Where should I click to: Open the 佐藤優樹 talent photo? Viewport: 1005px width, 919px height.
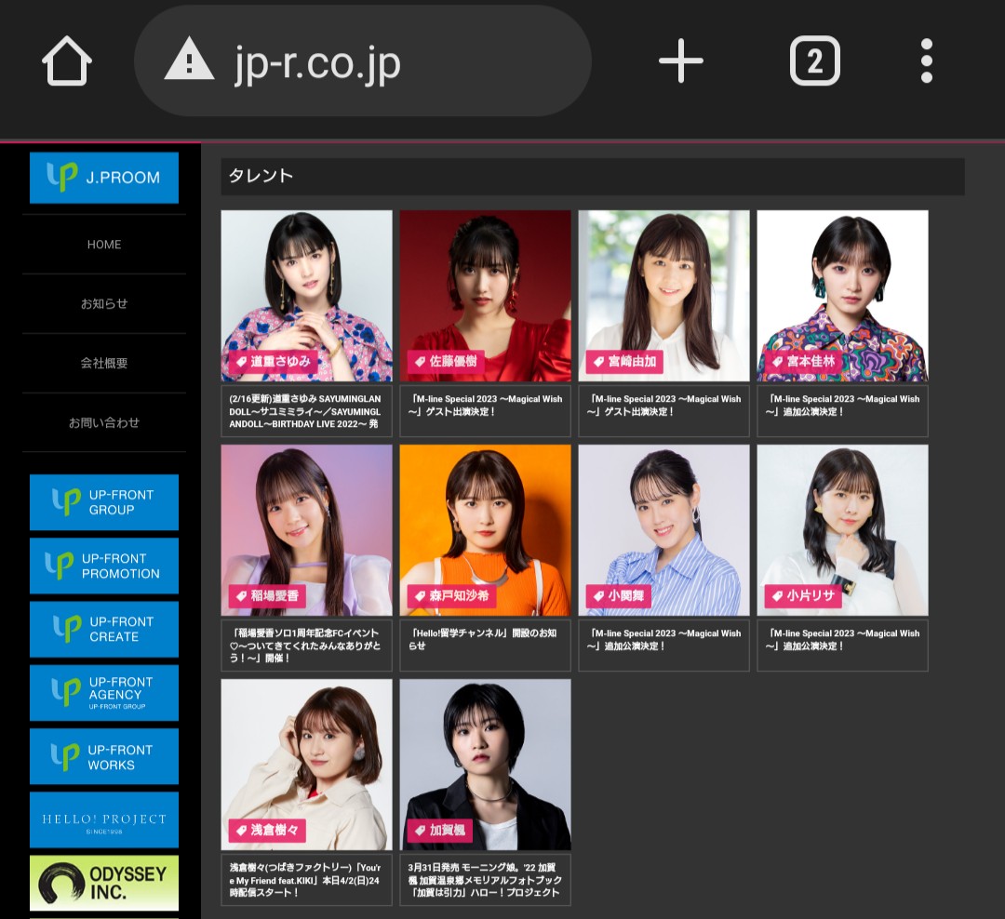(485, 296)
